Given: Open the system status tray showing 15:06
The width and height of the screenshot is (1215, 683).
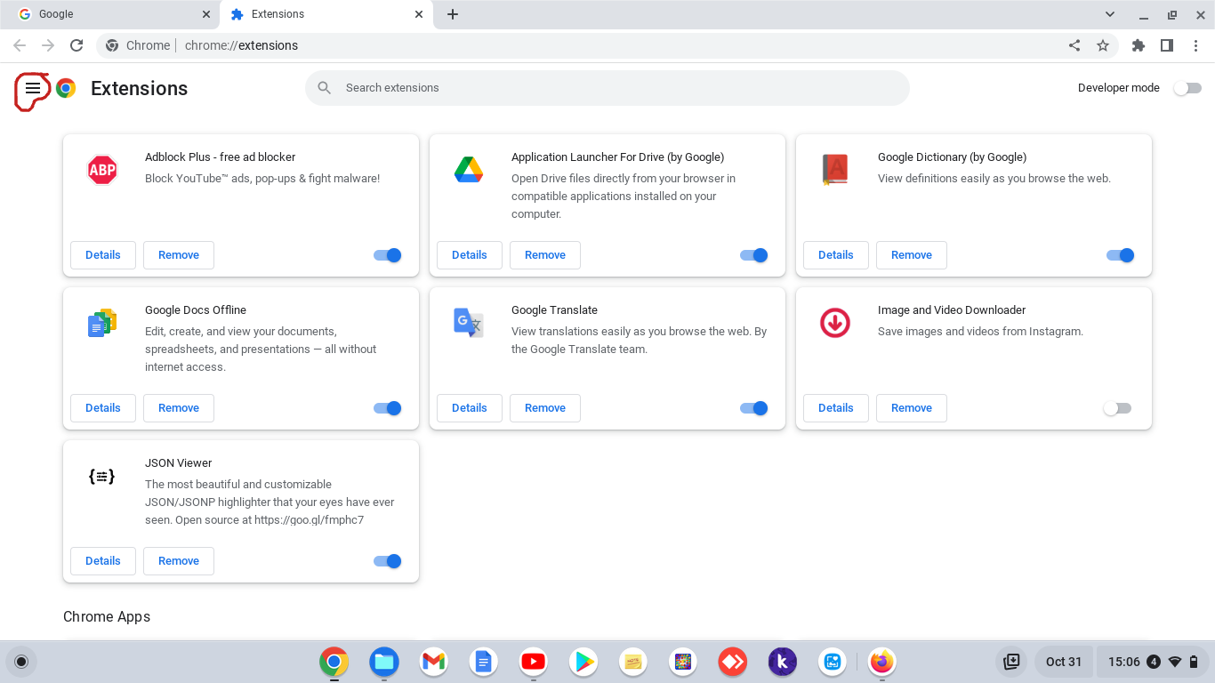Looking at the screenshot, I should [1153, 662].
